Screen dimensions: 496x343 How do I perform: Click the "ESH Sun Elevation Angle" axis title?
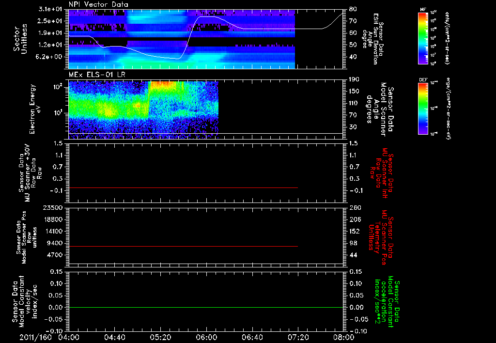(373, 39)
